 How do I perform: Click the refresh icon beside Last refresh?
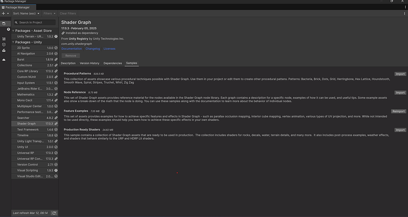tap(54, 213)
